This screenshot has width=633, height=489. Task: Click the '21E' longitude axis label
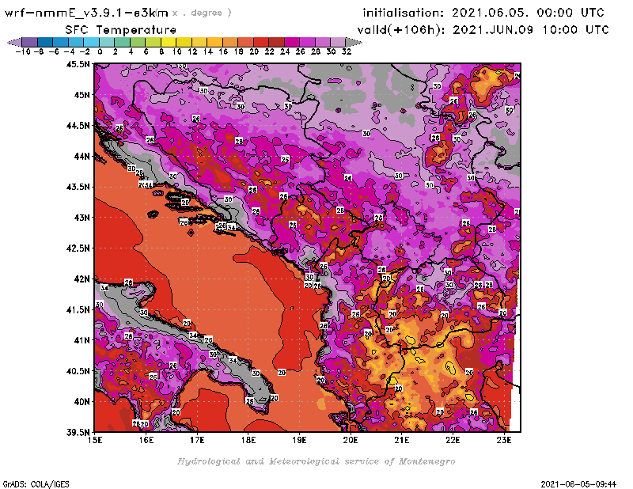(401, 440)
